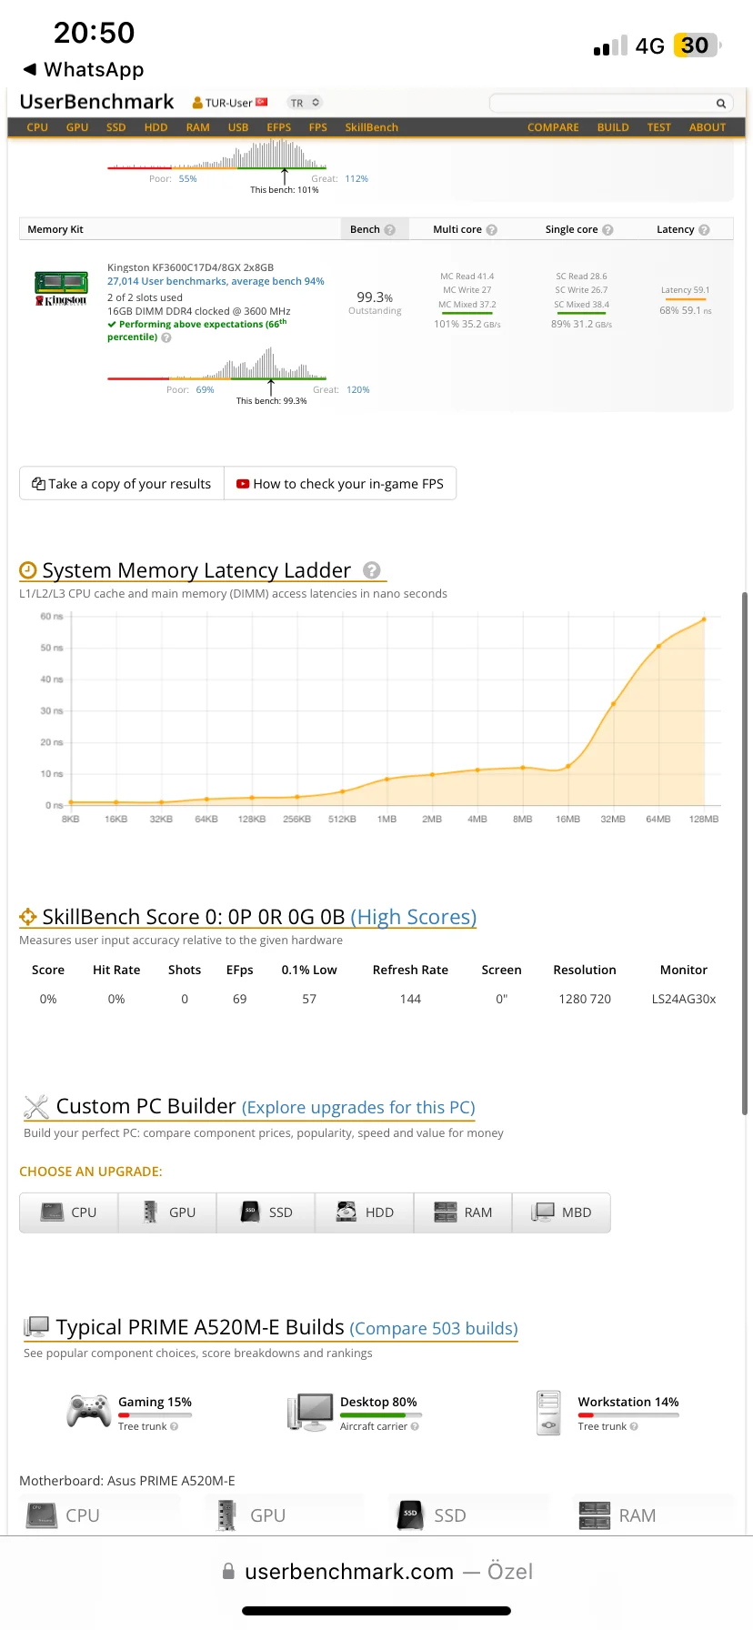Select the HDD upgrade icon button
Screen dimensions: 753x1630
pyautogui.click(x=364, y=1212)
